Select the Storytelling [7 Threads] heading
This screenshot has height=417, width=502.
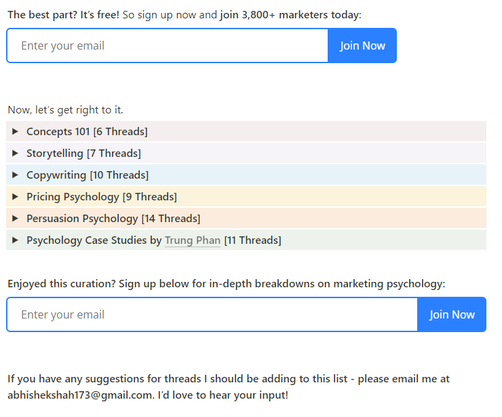point(83,153)
